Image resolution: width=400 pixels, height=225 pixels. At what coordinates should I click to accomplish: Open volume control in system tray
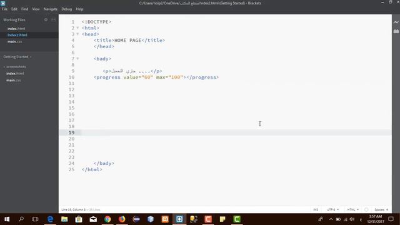click(x=352, y=219)
